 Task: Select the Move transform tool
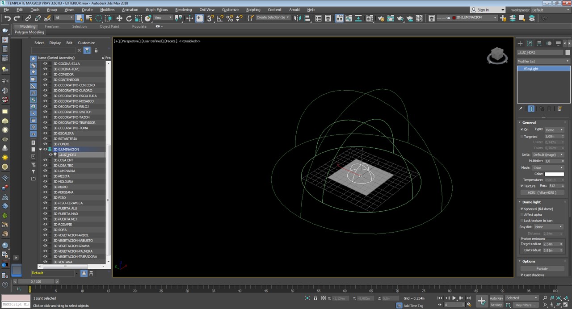(x=119, y=18)
